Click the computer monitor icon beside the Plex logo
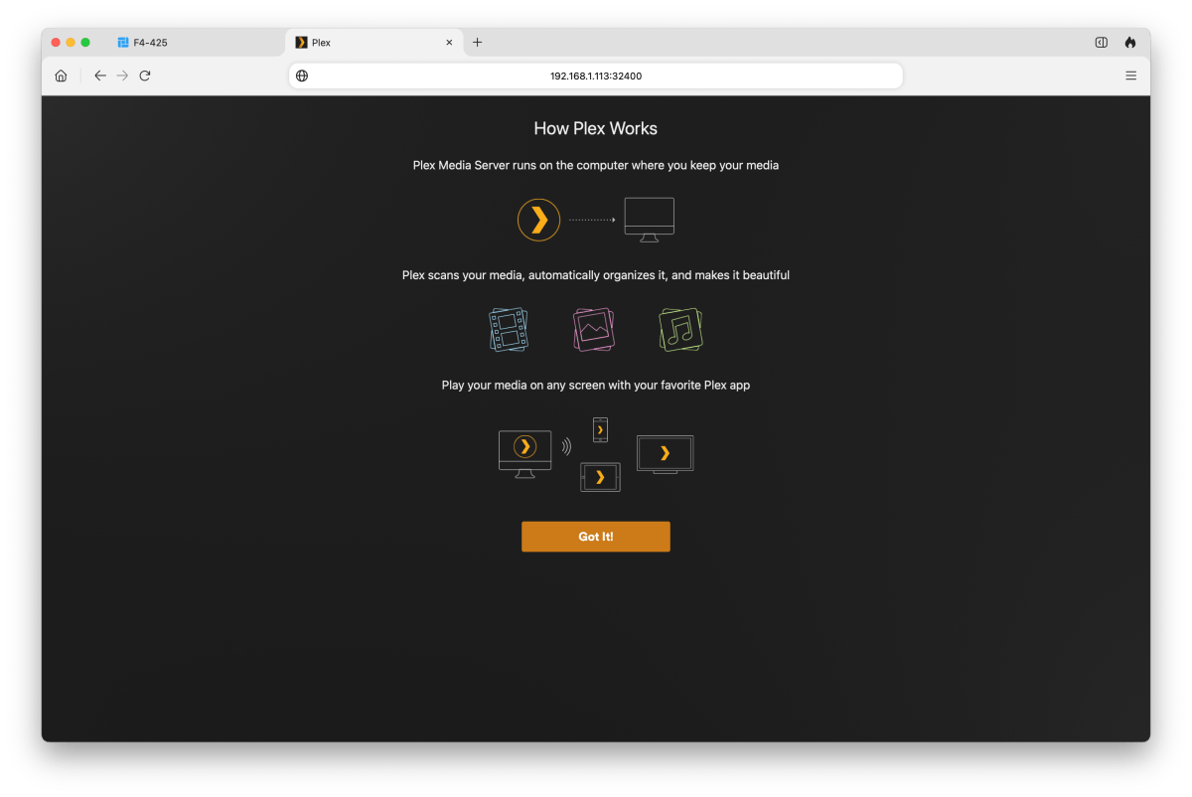 pos(650,220)
